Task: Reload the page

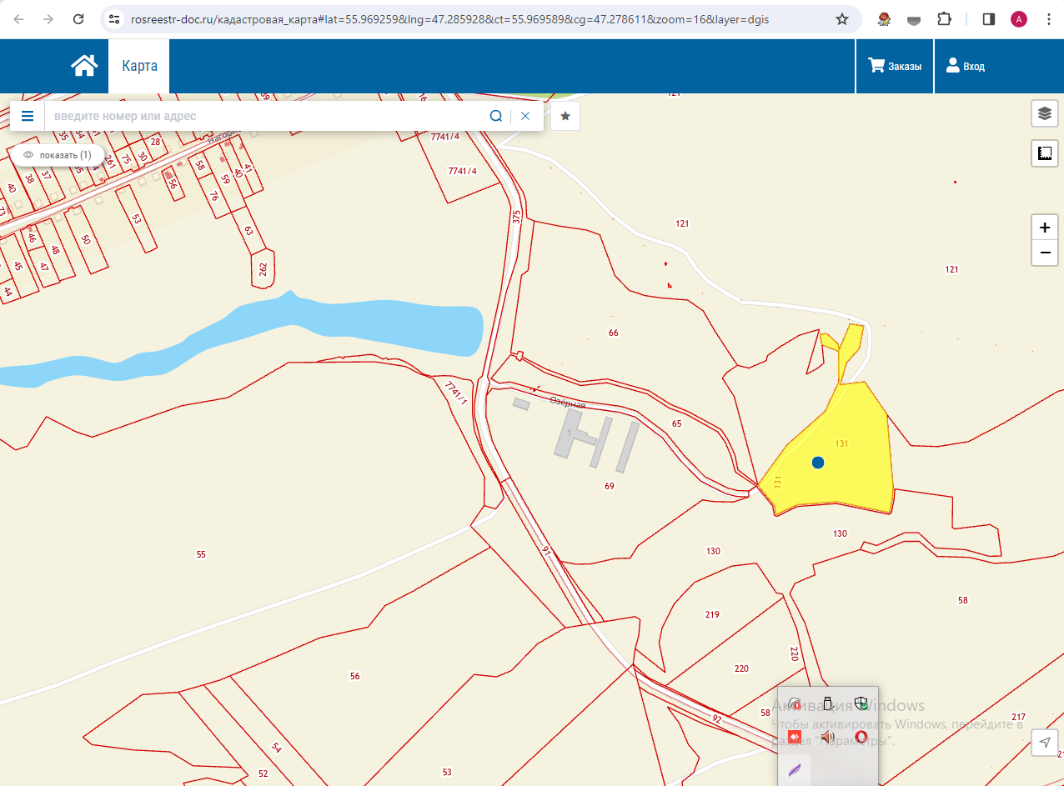Action: (78, 19)
